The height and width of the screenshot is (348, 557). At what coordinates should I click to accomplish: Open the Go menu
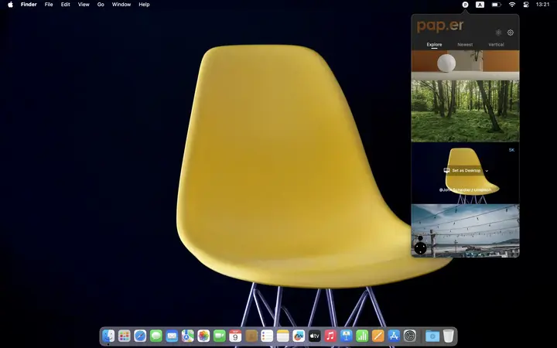click(x=101, y=5)
